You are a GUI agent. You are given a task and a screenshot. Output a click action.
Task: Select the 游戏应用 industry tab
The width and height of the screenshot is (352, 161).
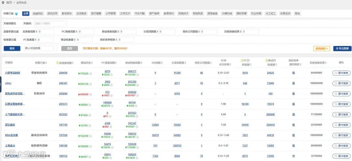(x=52, y=13)
